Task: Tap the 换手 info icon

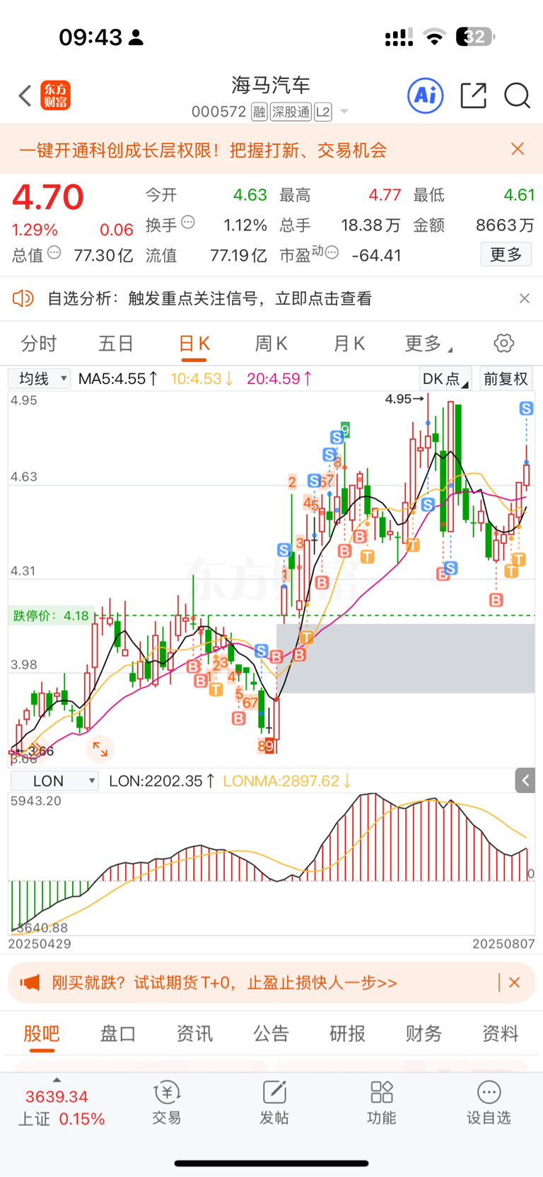Action: pos(188,223)
